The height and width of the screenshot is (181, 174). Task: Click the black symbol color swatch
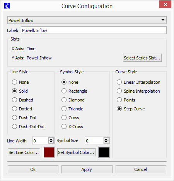click(x=104, y=152)
